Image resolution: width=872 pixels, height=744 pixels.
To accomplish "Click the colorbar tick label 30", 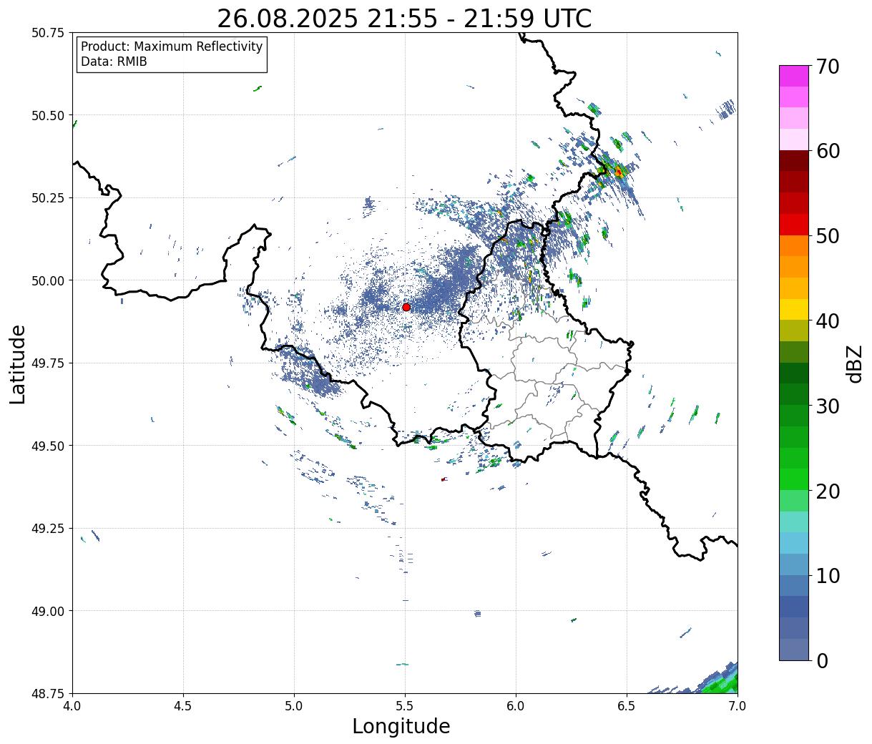I will (826, 406).
